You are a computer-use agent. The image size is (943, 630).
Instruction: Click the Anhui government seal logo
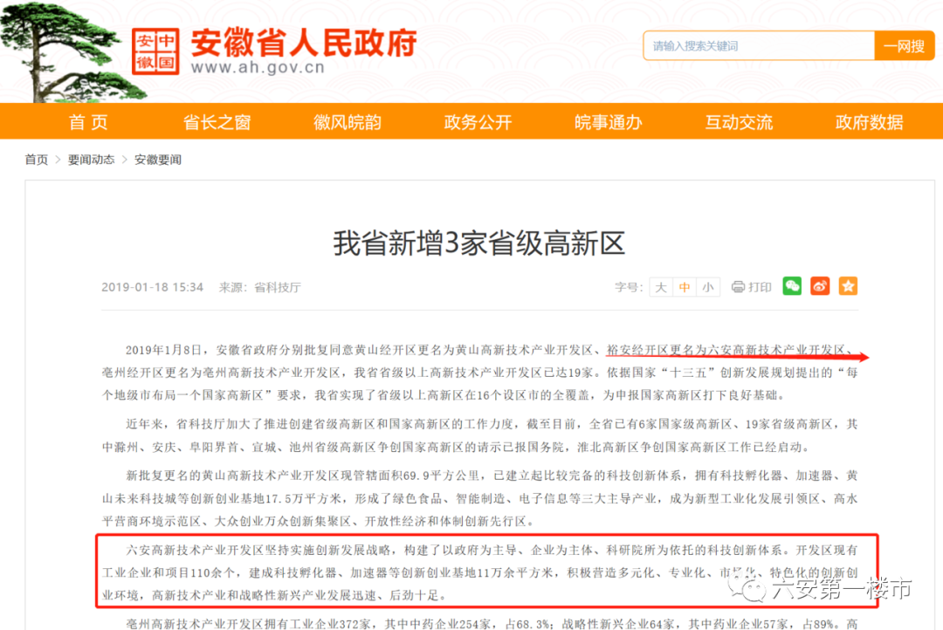point(155,51)
